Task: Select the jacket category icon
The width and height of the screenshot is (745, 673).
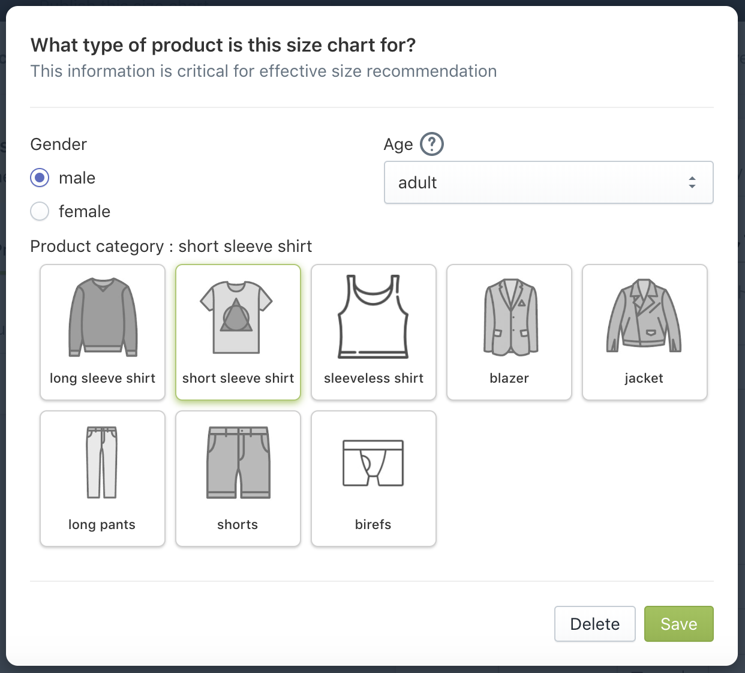Action: pos(644,332)
